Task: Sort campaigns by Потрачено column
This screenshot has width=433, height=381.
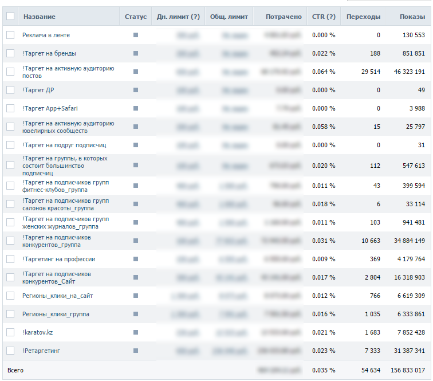Action: tap(284, 17)
